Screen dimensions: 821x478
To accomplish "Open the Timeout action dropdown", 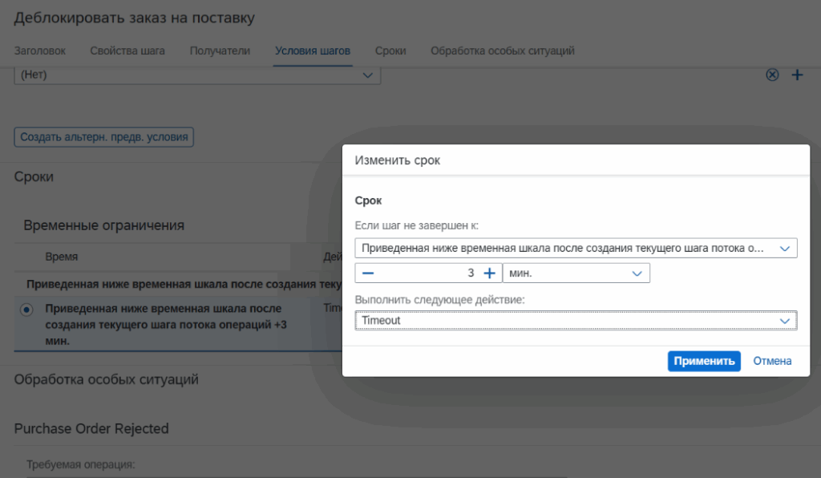I will coord(576,321).
